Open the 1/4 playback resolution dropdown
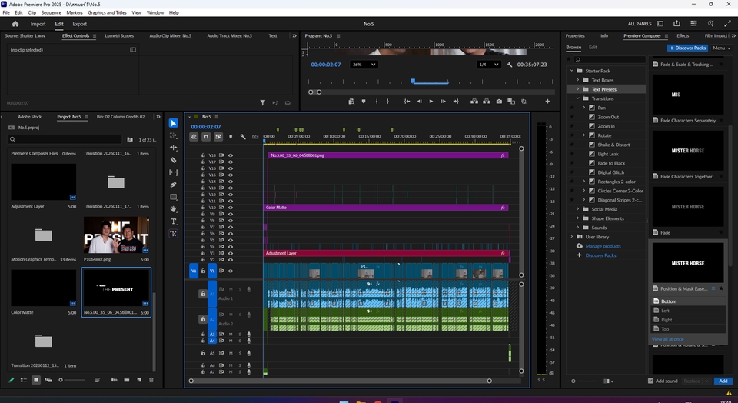This screenshot has height=403, width=738. point(489,65)
